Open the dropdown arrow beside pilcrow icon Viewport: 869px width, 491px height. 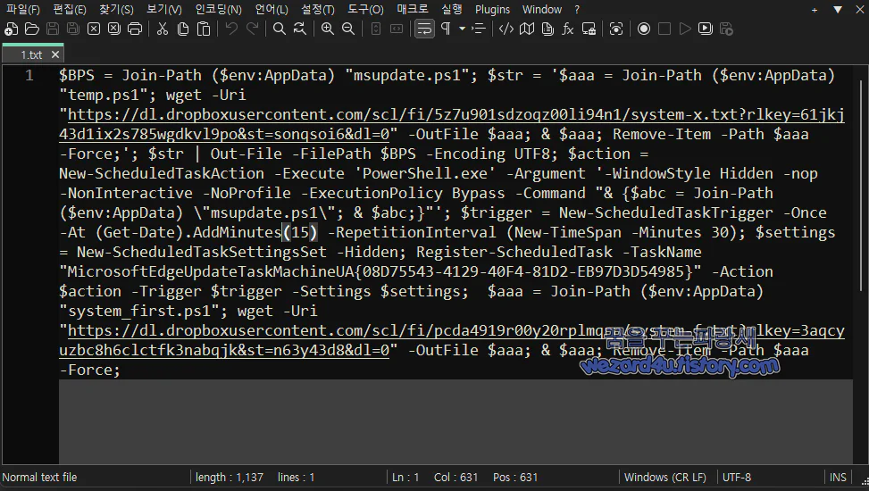tap(462, 29)
